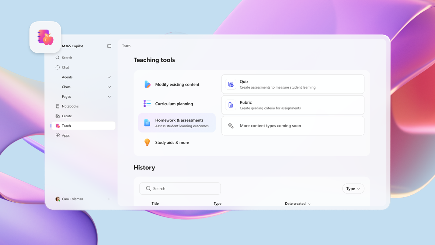This screenshot has height=245, width=435.
Task: Click the Create sidebar icon
Action: pos(58,116)
